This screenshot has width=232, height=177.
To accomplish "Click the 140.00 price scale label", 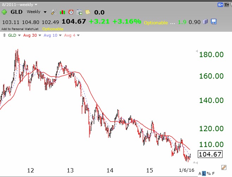I will (211, 100).
